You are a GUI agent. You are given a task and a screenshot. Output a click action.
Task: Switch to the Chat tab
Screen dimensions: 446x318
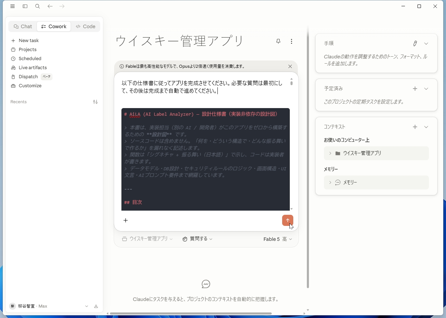click(x=23, y=26)
